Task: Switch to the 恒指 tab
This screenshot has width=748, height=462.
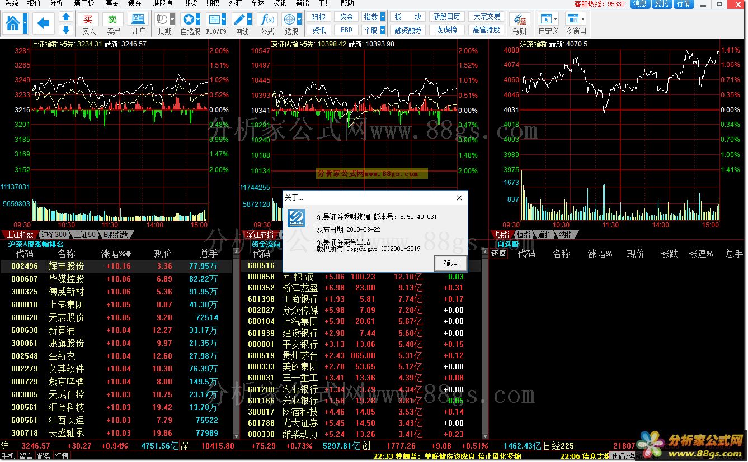Action: click(x=524, y=235)
